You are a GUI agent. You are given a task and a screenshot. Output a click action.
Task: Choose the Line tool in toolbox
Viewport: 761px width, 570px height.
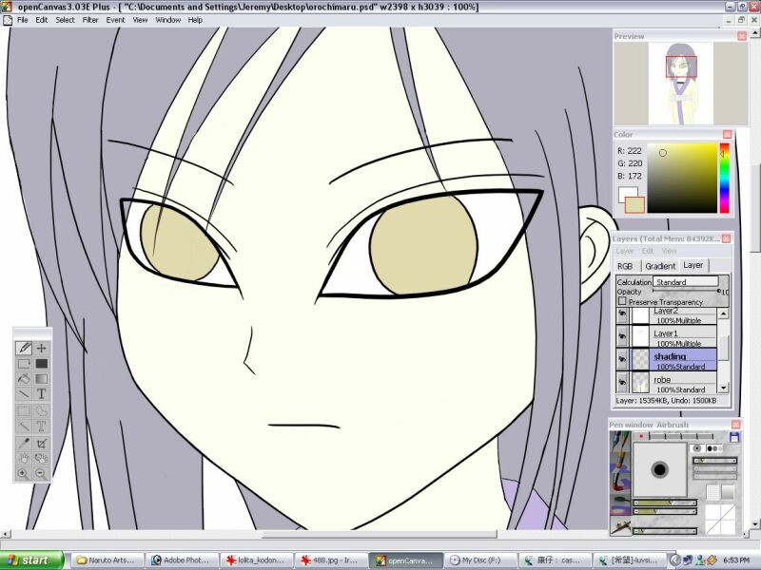[24, 394]
